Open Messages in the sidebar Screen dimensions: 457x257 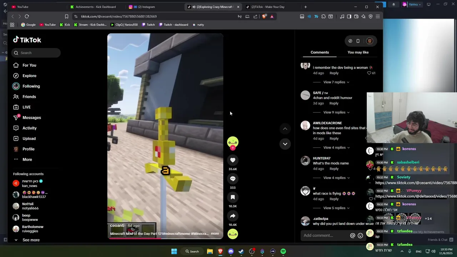click(x=32, y=118)
